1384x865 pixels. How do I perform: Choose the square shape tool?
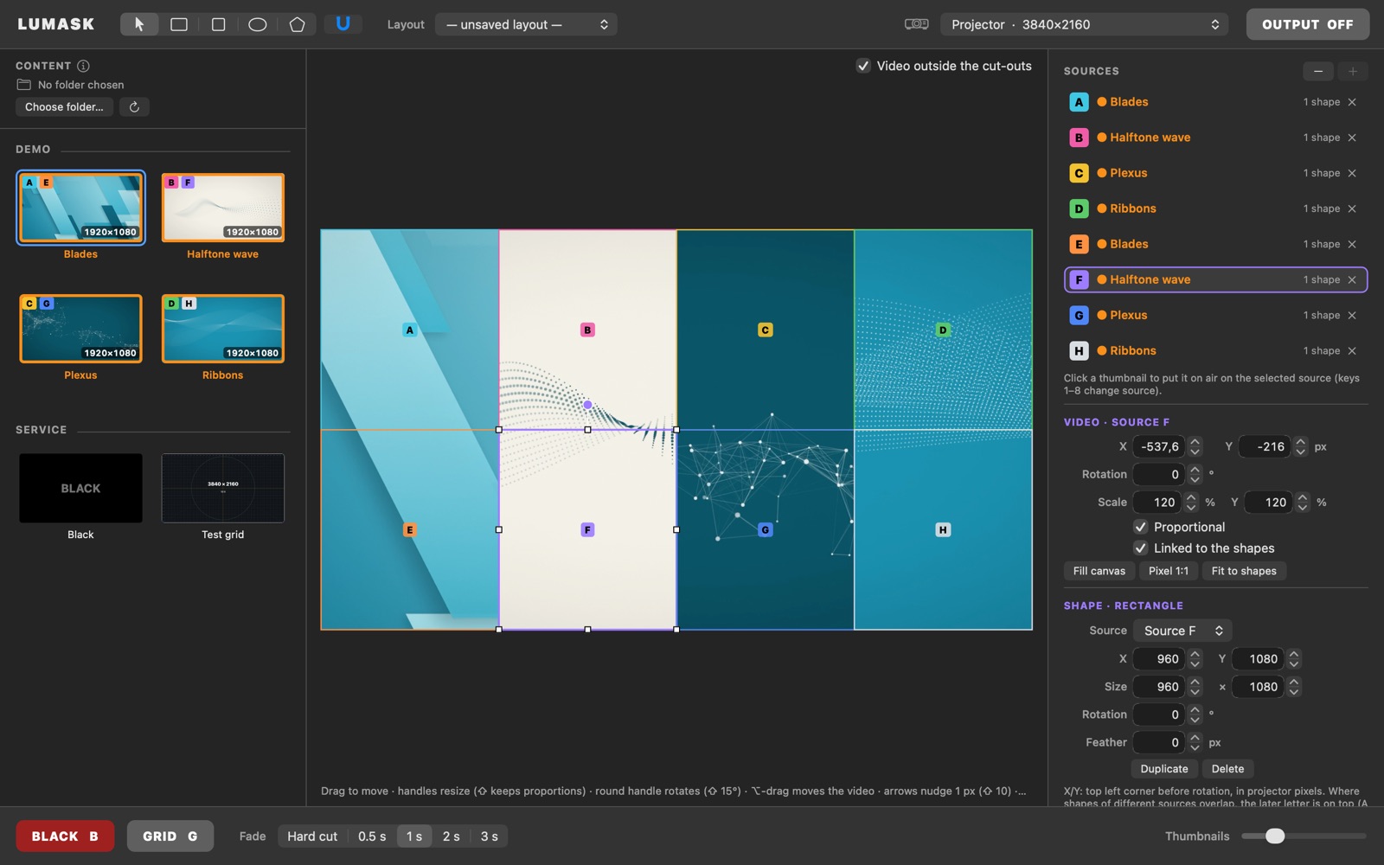tap(218, 24)
